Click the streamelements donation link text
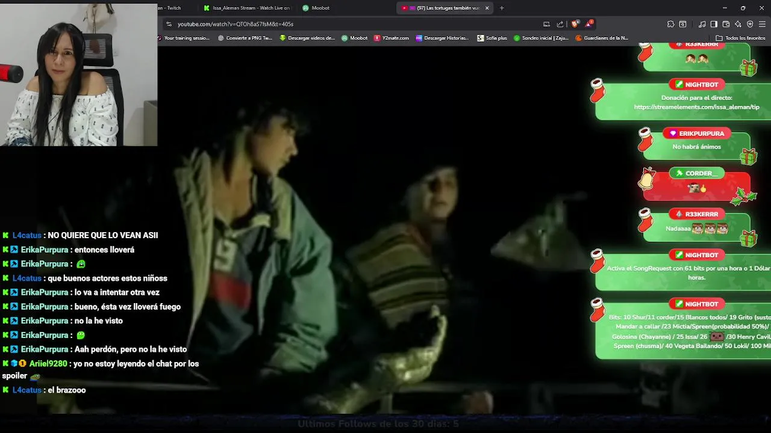The image size is (771, 433). (697, 107)
